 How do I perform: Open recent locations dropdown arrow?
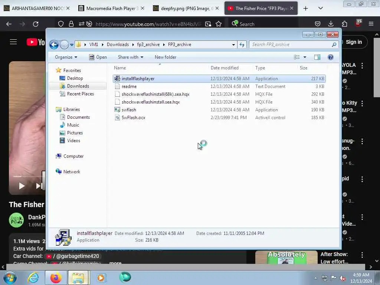(x=72, y=45)
